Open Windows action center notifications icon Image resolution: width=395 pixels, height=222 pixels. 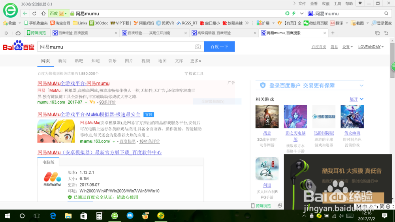(385, 216)
